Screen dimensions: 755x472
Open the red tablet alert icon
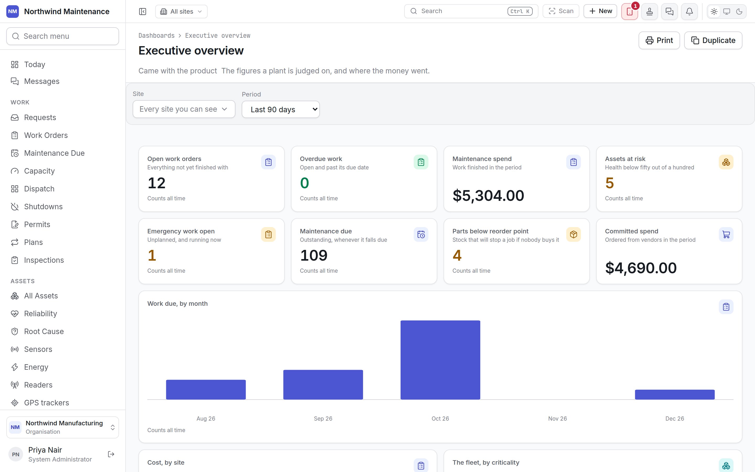[629, 12]
